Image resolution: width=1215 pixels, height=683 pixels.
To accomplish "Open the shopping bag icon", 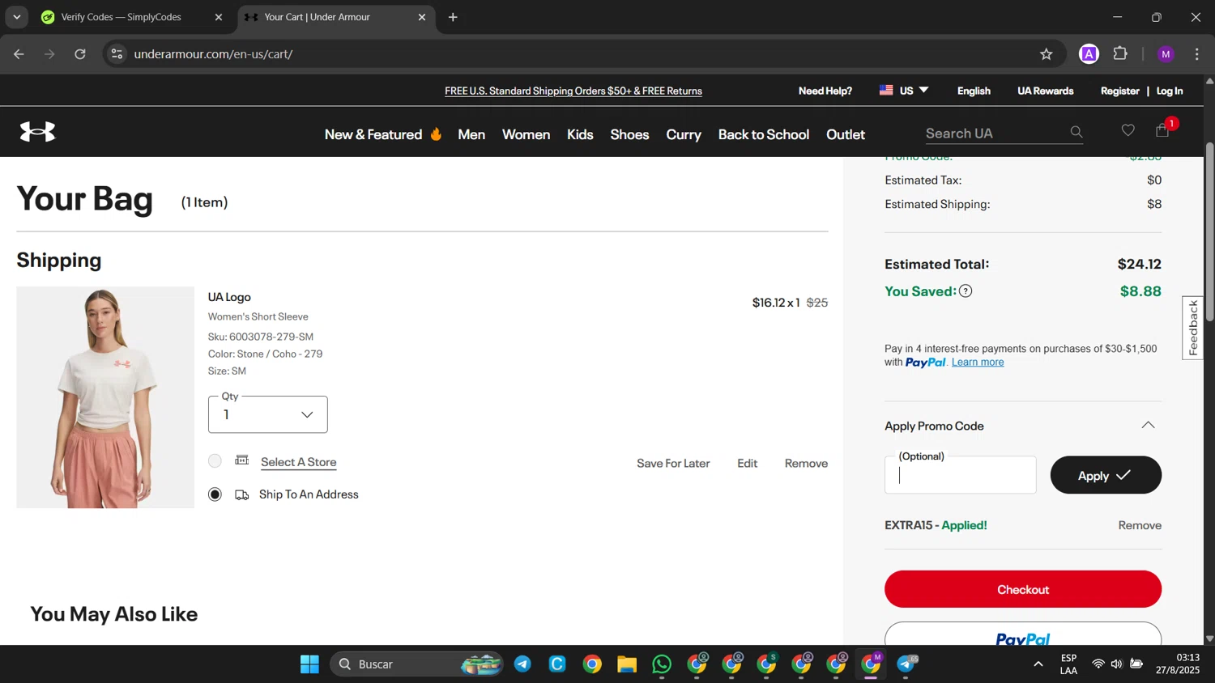I will point(1162,130).
